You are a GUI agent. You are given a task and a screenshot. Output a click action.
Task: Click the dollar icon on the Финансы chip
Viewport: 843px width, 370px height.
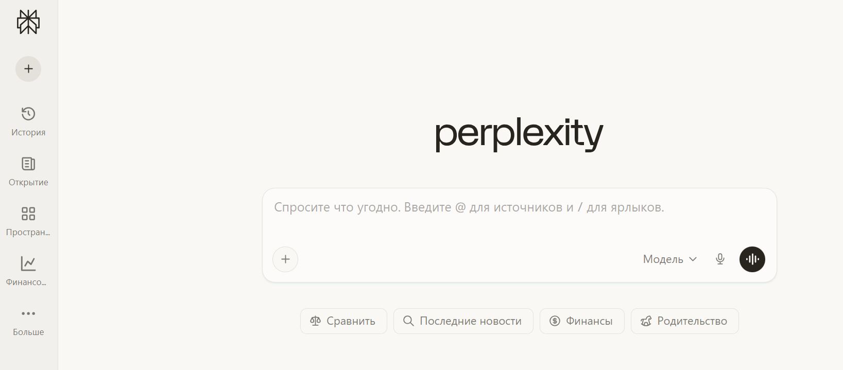point(554,321)
